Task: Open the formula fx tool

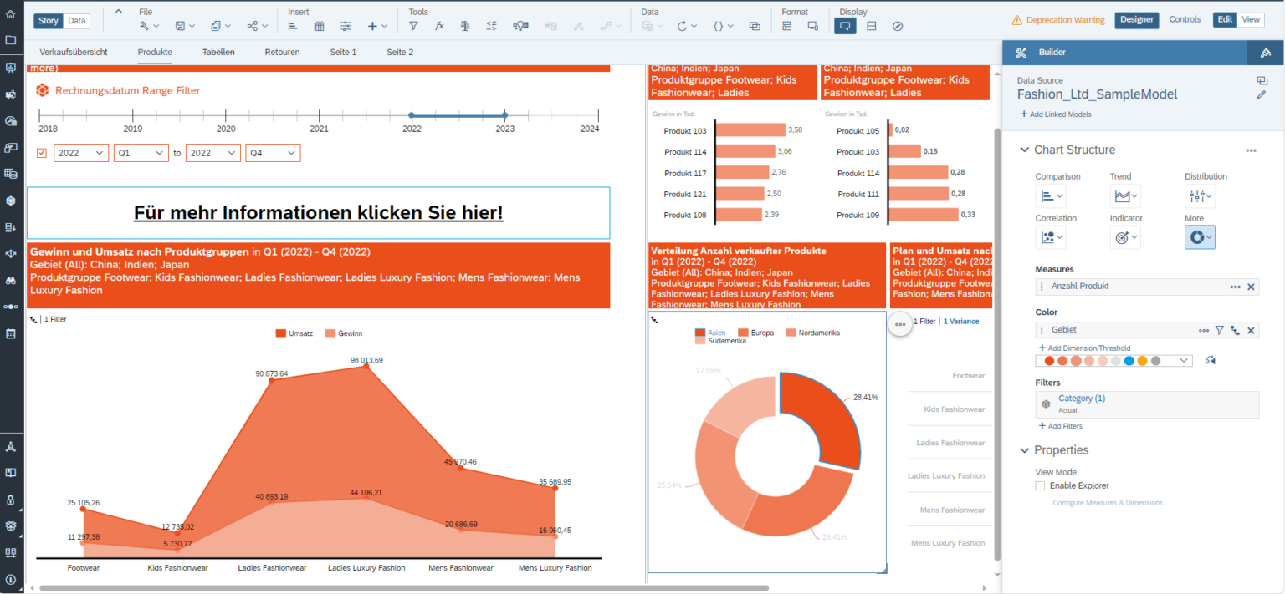Action: click(440, 26)
